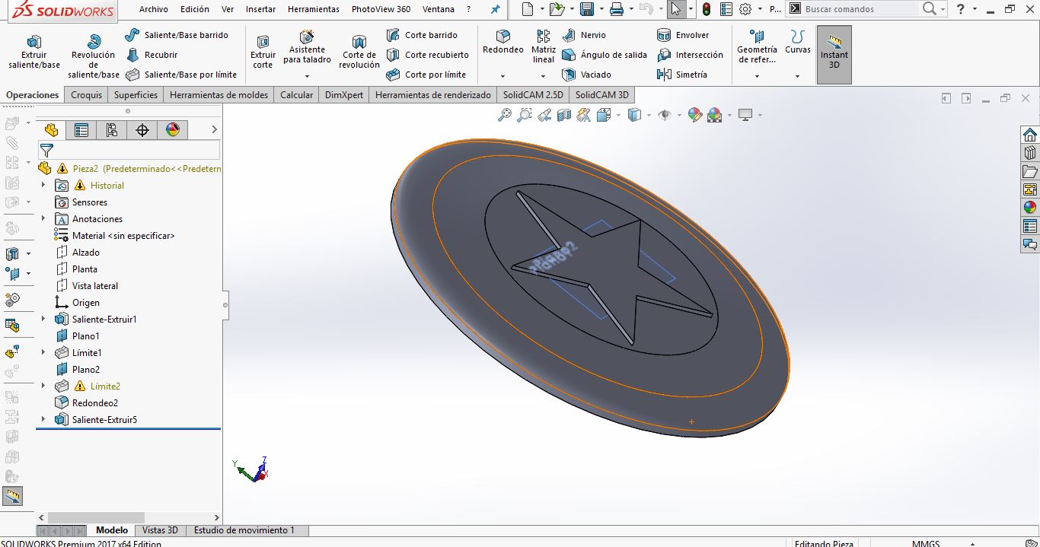Open the DisplayManager color sphere tab
This screenshot has width=1040, height=547.
(x=173, y=130)
